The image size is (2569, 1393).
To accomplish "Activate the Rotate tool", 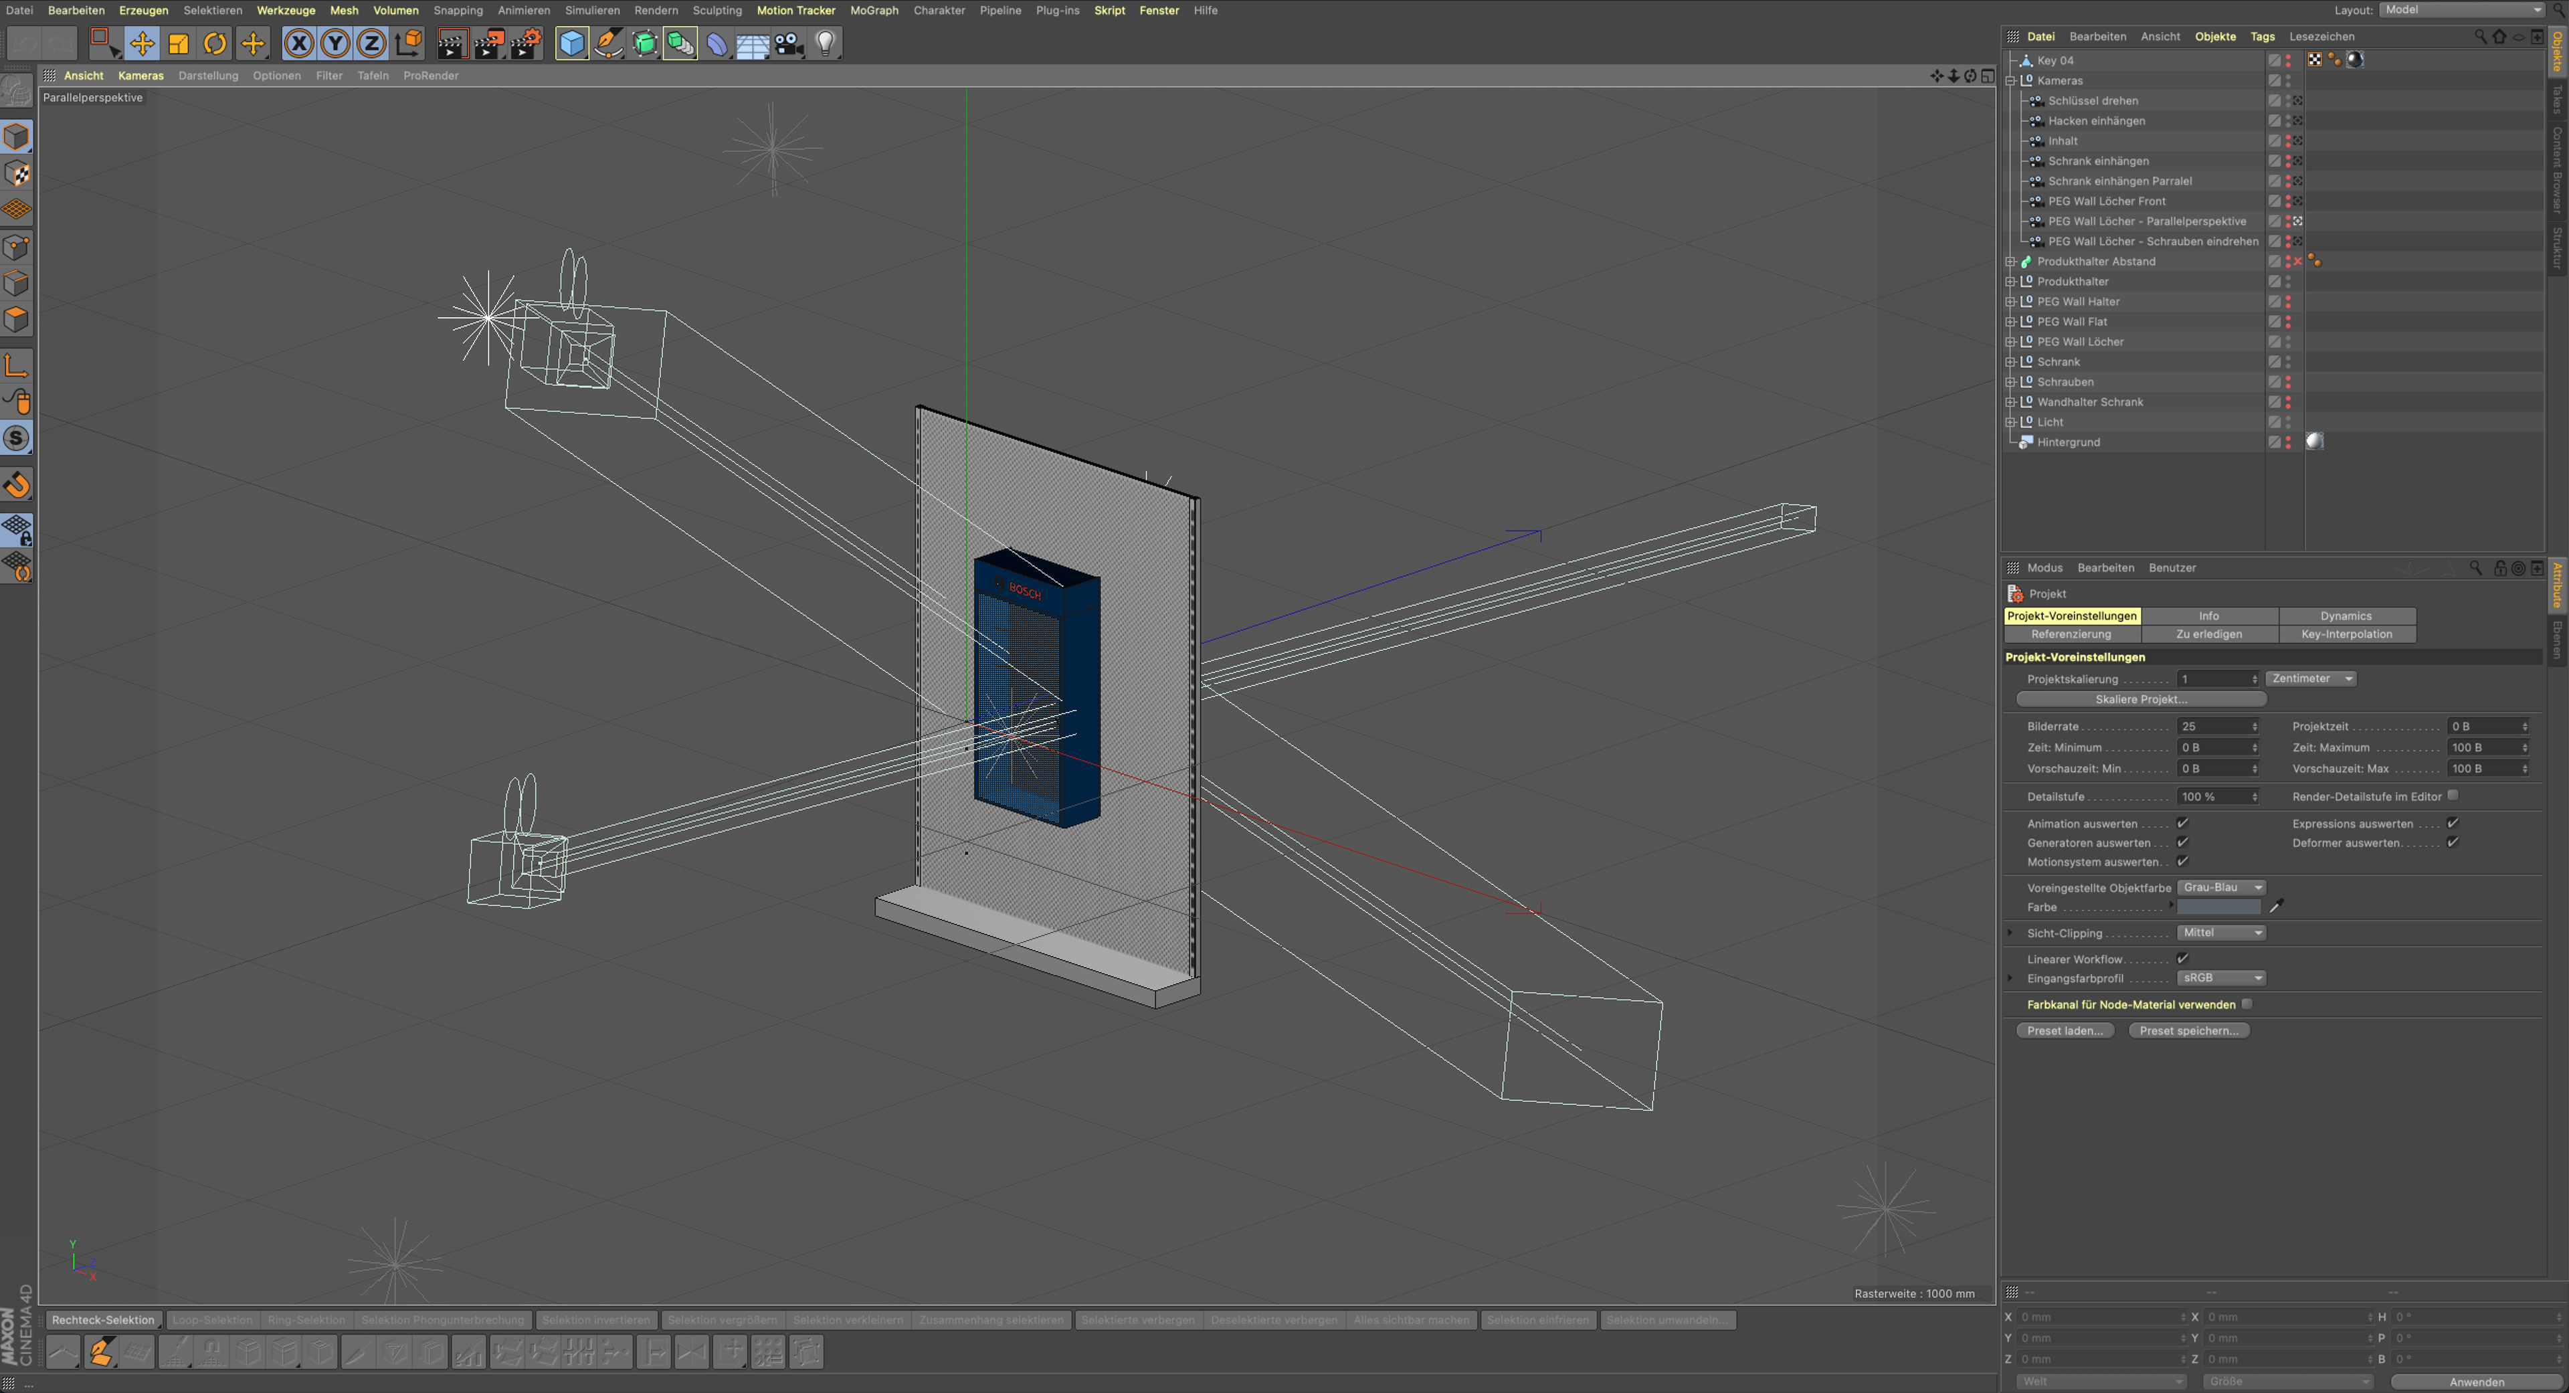I will [215, 43].
